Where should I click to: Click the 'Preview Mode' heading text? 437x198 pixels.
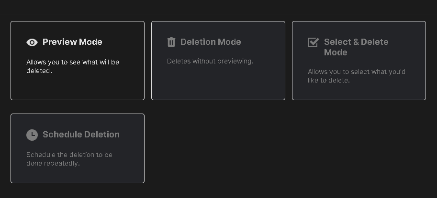click(x=72, y=42)
